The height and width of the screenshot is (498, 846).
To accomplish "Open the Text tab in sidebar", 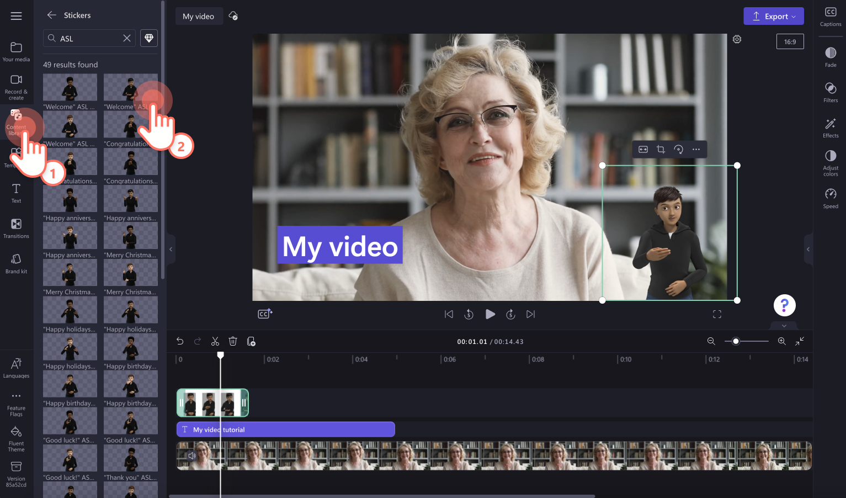I will pyautogui.click(x=17, y=193).
